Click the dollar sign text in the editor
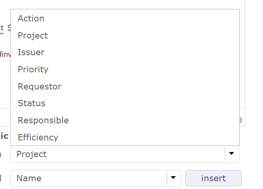 9,28
